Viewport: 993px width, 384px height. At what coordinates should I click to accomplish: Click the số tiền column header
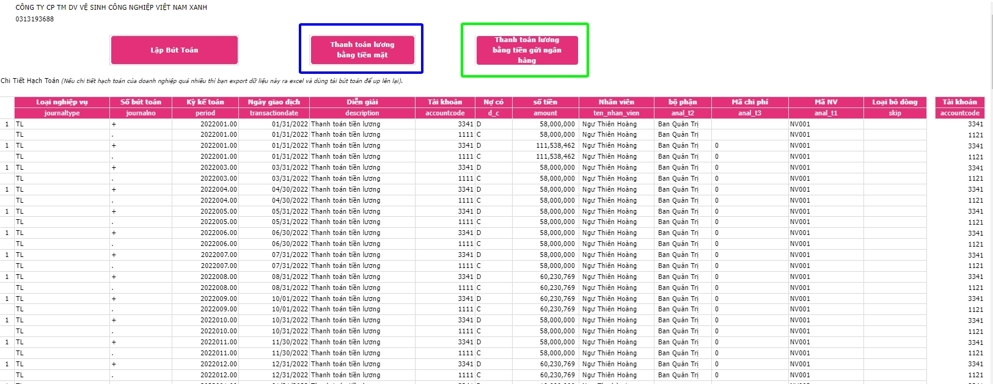tap(545, 102)
